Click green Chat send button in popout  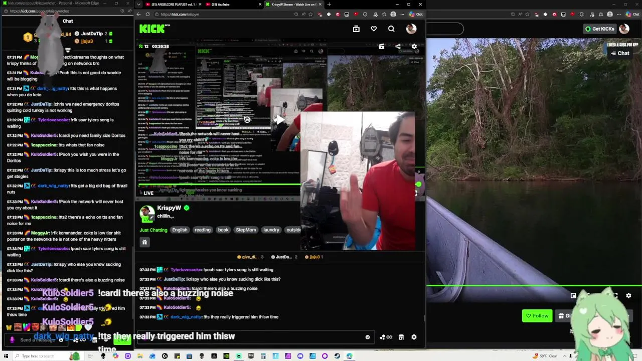[122, 340]
